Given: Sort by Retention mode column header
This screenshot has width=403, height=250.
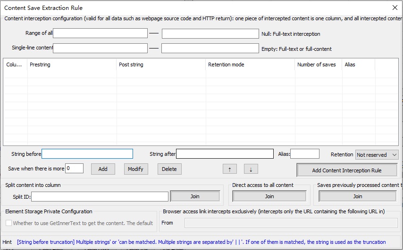Looking at the screenshot, I should [x=250, y=65].
